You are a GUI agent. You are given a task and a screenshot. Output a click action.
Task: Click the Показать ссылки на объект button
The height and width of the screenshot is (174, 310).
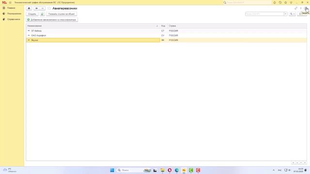[62, 14]
